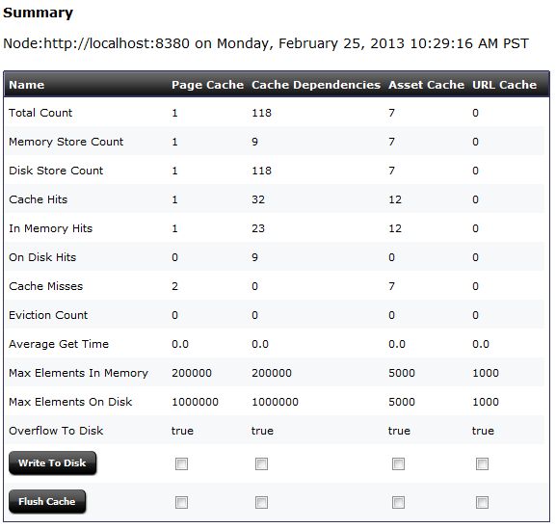This screenshot has height=528, width=556.
Task: Check Write To Disk for URL Cache
Action: point(482,463)
